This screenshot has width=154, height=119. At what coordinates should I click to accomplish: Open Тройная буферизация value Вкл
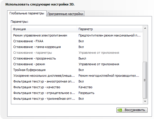point(81,70)
